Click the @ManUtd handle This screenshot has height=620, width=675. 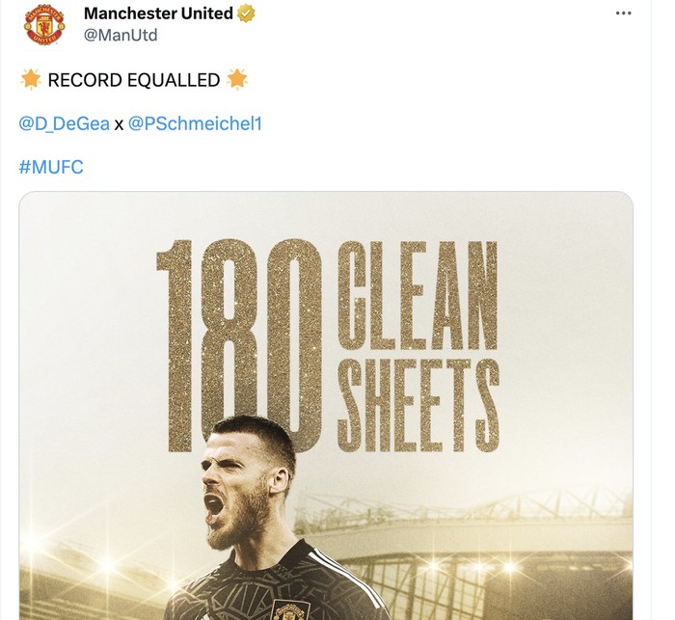[x=121, y=36]
